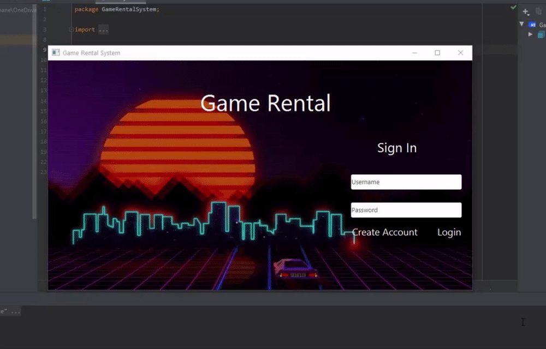
Task: Focus the Password input field
Action: [406, 210]
